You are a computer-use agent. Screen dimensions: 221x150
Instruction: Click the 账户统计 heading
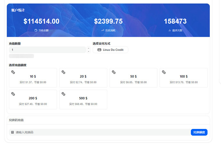click(x=18, y=10)
